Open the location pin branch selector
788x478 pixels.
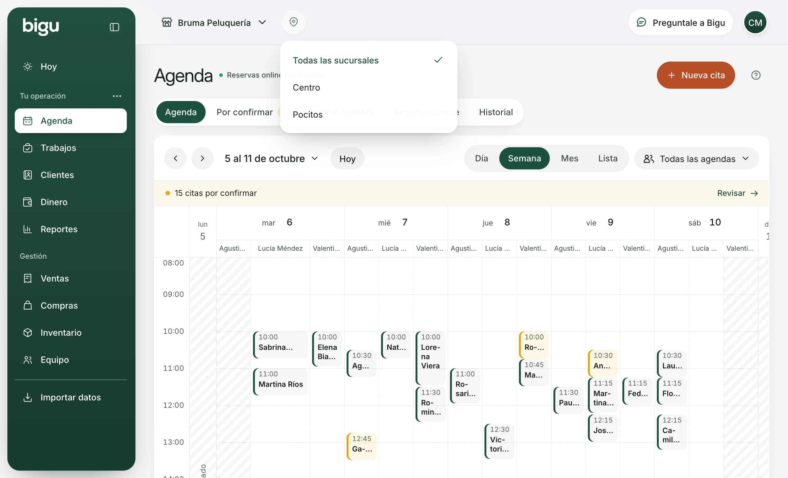tap(293, 22)
